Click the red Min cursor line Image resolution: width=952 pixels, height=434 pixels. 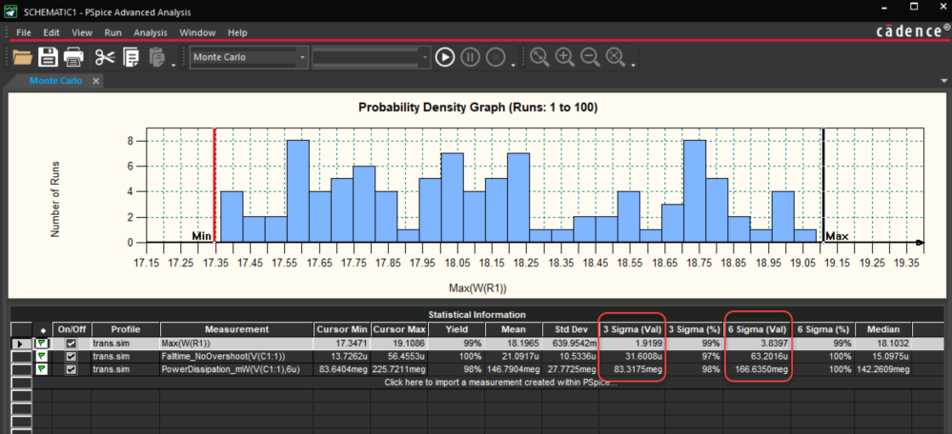(x=214, y=185)
